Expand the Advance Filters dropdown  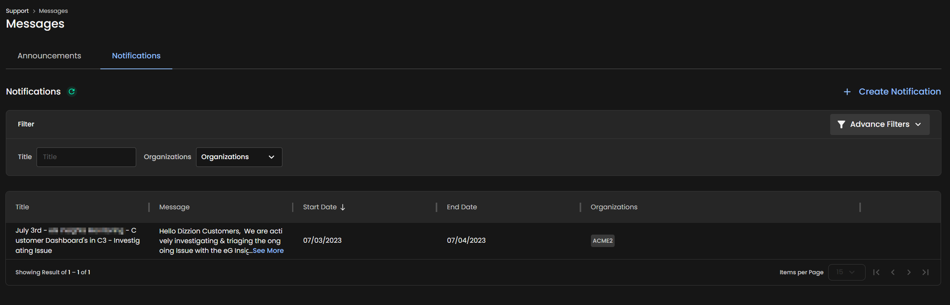click(918, 124)
